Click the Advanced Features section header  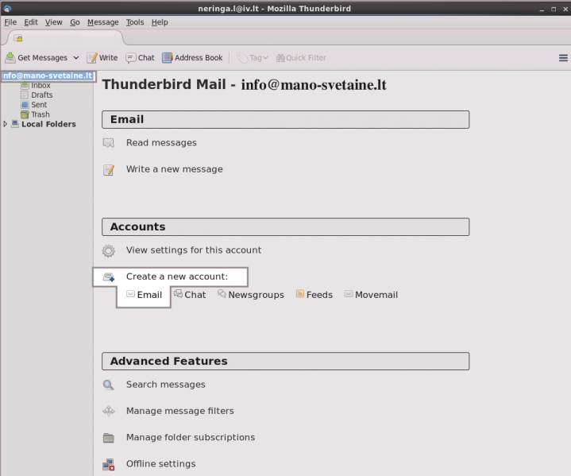click(x=286, y=362)
